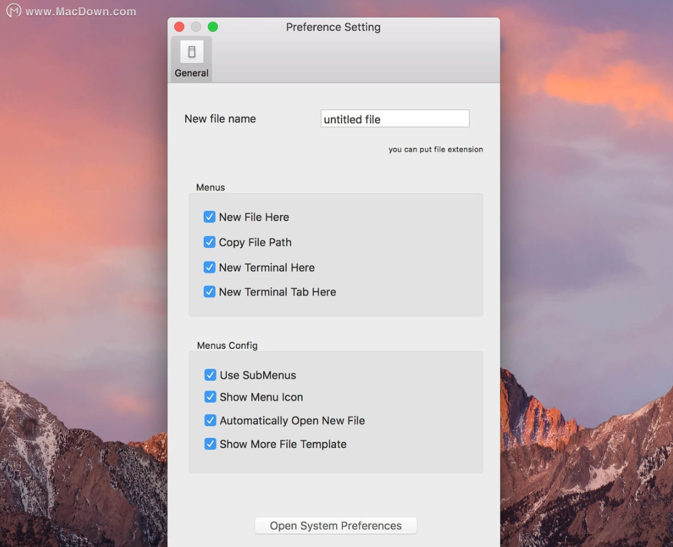Viewport: 673px width, 547px height.
Task: Toggle Show More File Template checkbox
Action: click(211, 444)
